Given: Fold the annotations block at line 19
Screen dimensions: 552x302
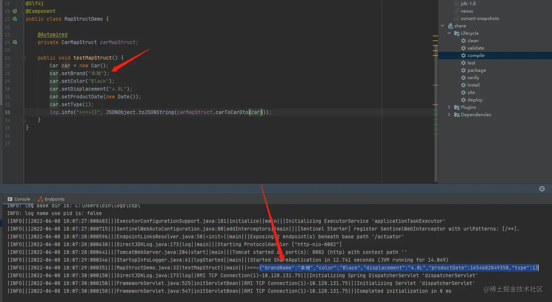Looking at the screenshot, I should [24, 4].
